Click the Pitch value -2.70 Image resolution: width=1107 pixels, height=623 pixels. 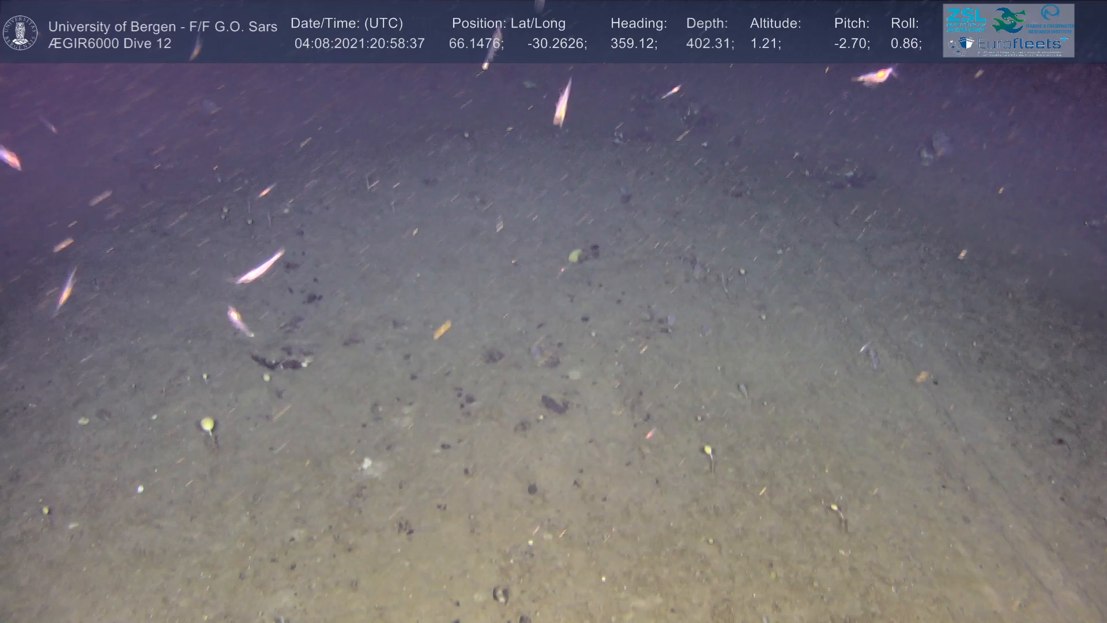pos(852,44)
